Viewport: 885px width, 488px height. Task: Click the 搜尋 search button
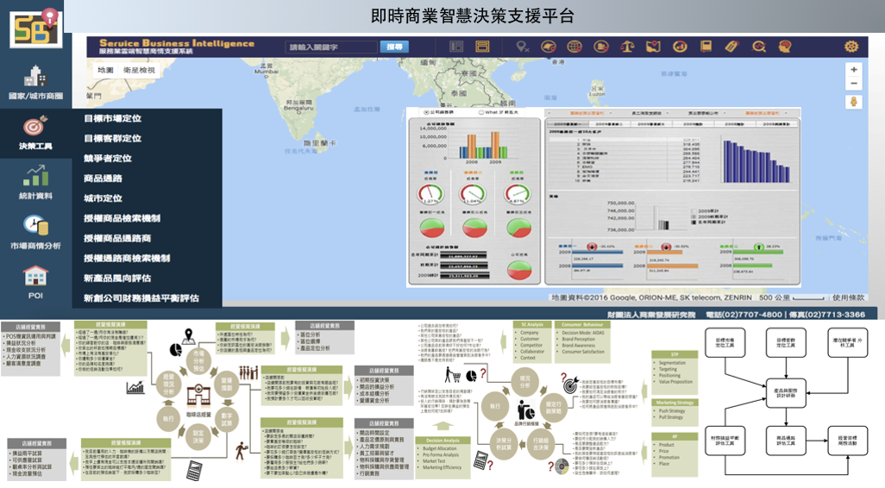click(394, 47)
